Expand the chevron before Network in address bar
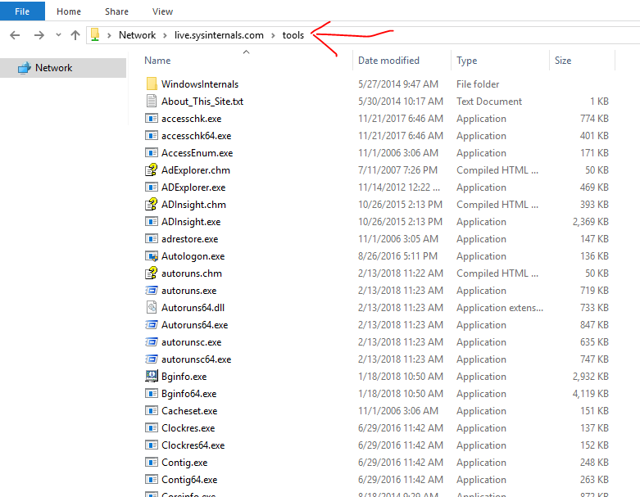640x497 pixels. 109,35
